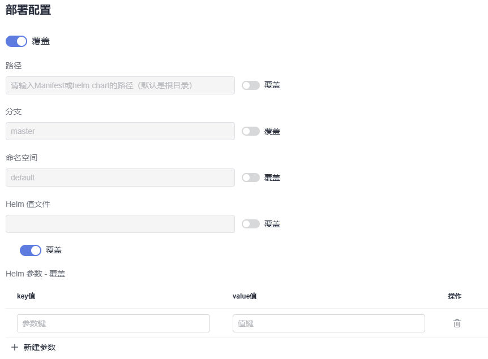This screenshot has width=488, height=359.
Task: Focus the 参数键 key input field
Action: 113,323
